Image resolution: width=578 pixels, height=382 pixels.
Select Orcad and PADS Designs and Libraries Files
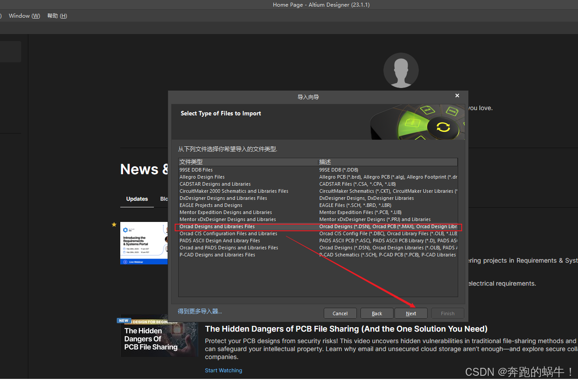coord(318,248)
